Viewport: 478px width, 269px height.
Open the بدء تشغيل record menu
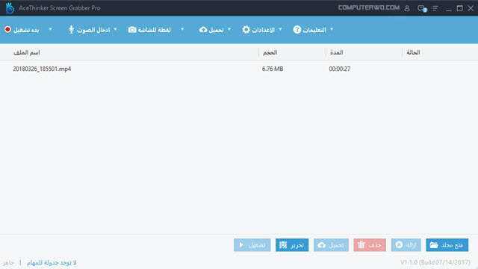(x=26, y=30)
